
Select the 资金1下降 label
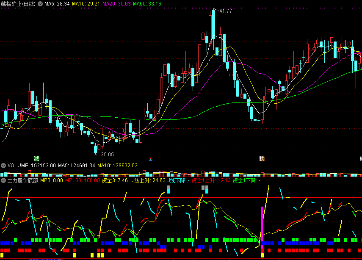coord(246,180)
